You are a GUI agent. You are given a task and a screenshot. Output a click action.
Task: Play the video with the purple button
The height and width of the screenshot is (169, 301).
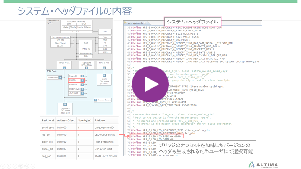(150, 84)
